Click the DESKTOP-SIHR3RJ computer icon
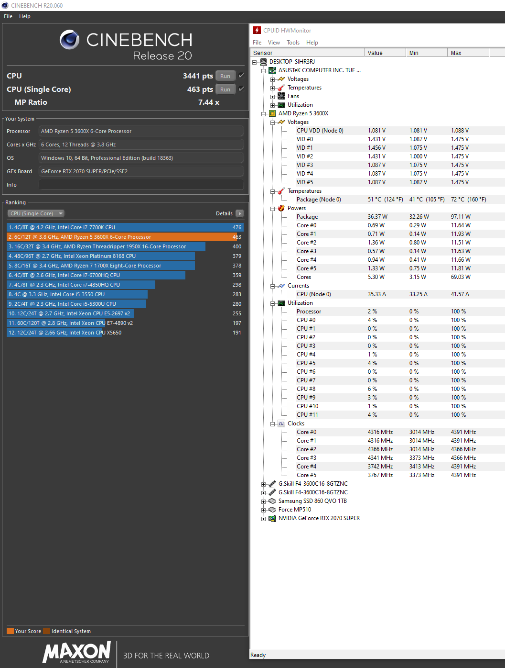 pos(263,62)
